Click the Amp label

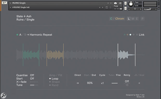click(52, 75)
